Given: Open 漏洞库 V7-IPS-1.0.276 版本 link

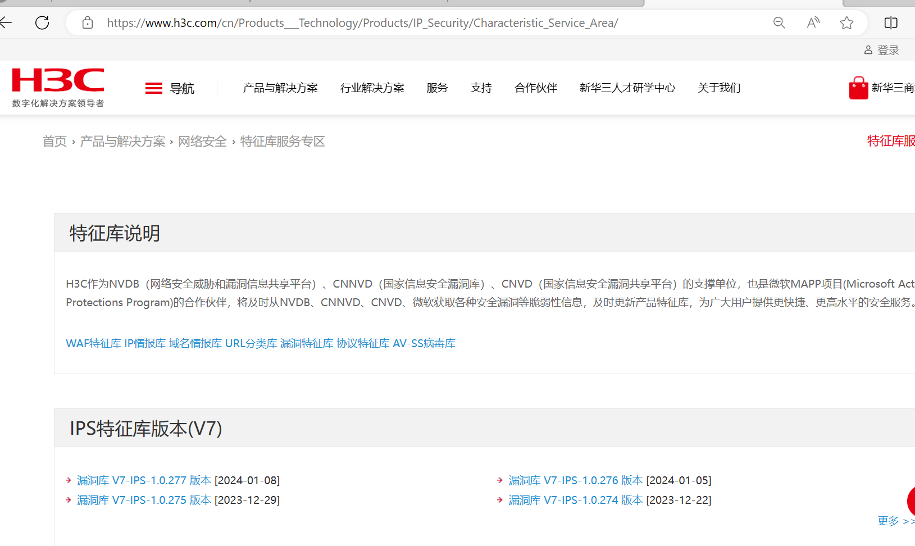Looking at the screenshot, I should click(x=575, y=480).
